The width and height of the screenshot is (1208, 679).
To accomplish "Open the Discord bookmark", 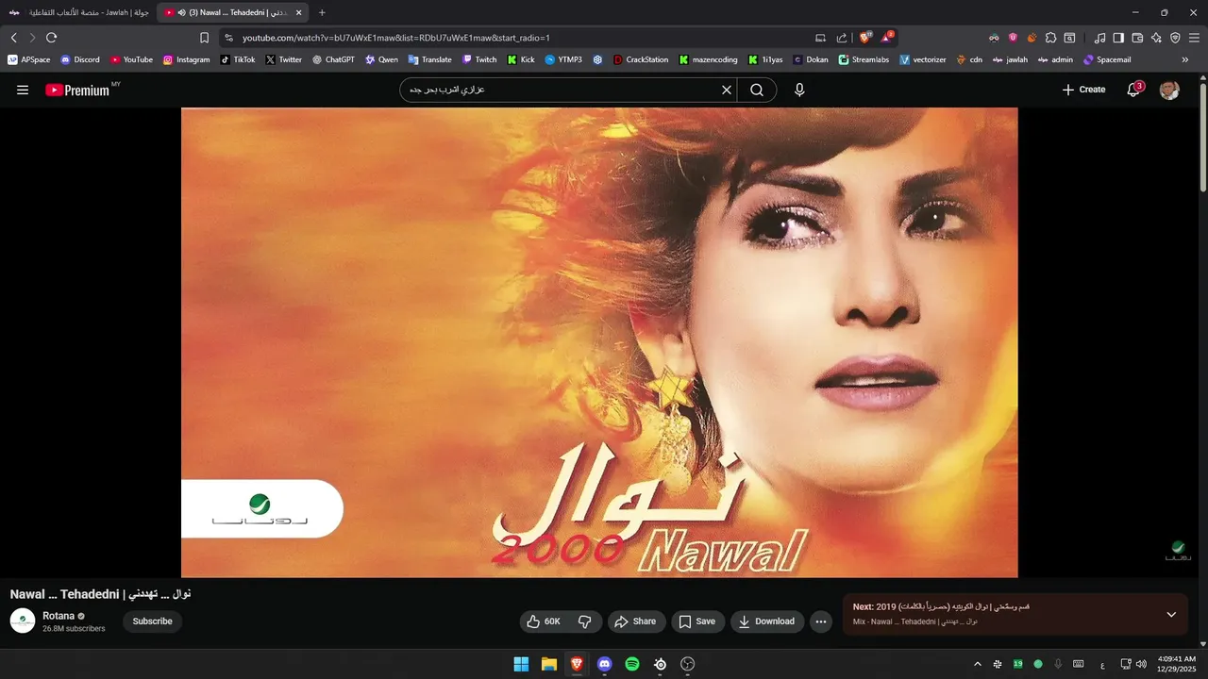I will tap(80, 59).
